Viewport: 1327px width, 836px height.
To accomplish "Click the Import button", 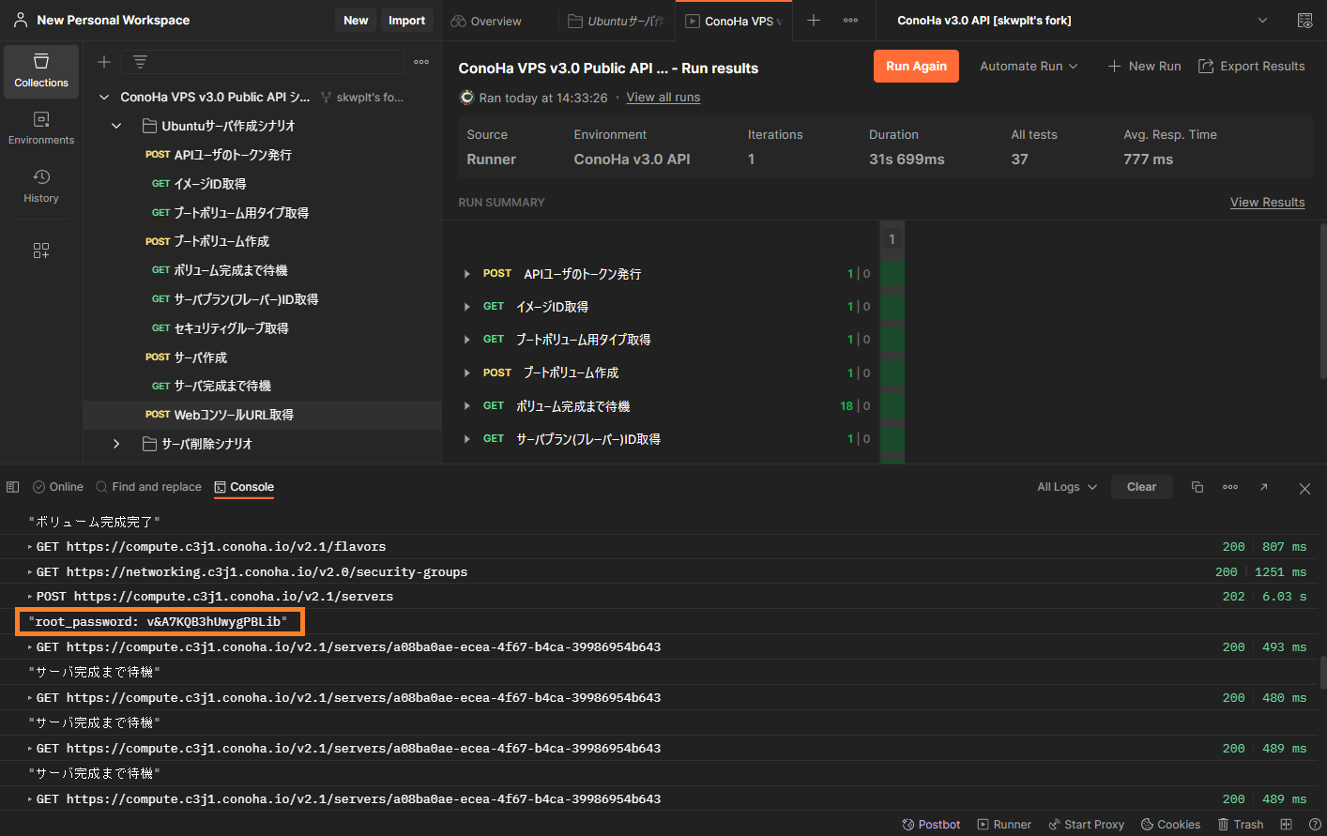I will (x=407, y=20).
